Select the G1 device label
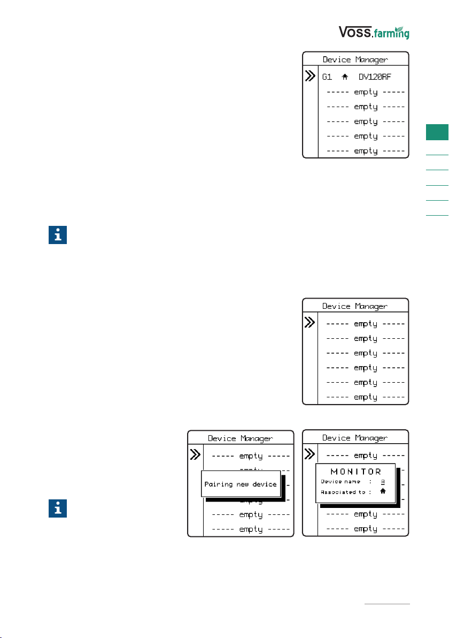This screenshot has height=638, width=449. click(327, 77)
